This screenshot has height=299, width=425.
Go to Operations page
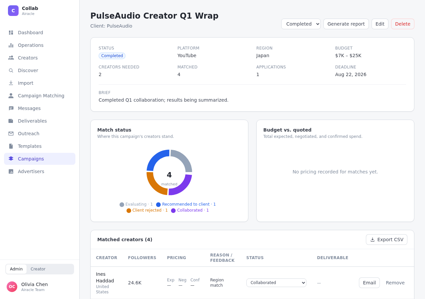(x=40, y=45)
